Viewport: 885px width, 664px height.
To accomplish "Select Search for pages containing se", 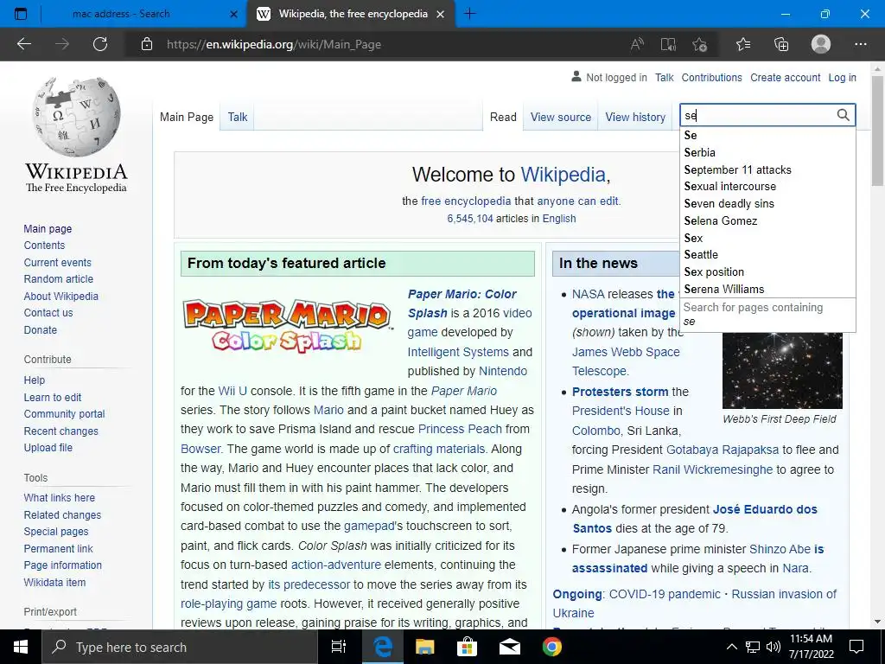I will click(767, 315).
